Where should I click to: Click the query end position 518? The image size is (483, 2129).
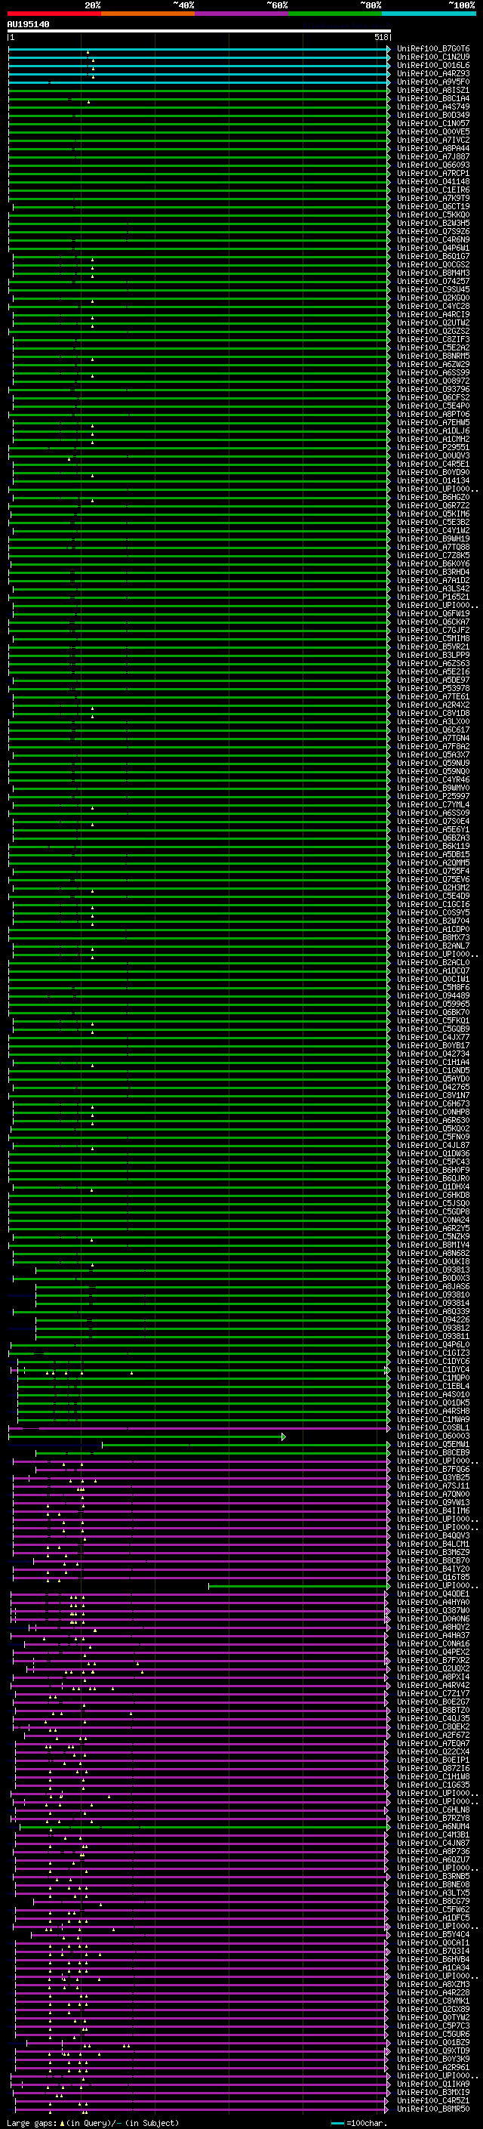[380, 37]
